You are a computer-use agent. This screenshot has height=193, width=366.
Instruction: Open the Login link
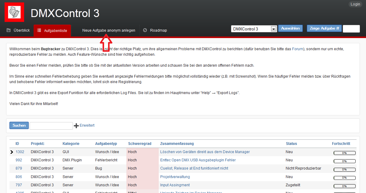point(355,4)
